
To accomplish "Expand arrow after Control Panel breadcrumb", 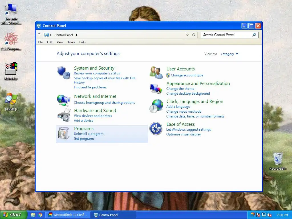I will click(x=76, y=35).
